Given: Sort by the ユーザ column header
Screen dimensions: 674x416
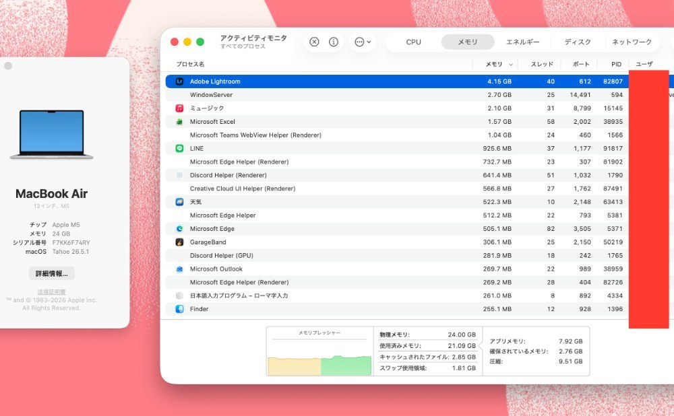Looking at the screenshot, I should (x=644, y=64).
